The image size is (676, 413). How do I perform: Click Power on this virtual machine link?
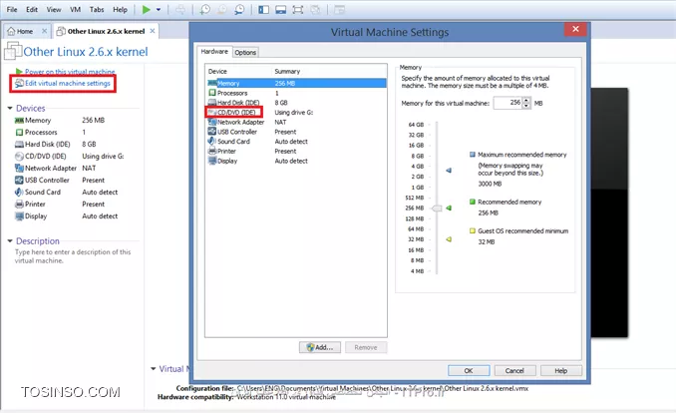[70, 72]
